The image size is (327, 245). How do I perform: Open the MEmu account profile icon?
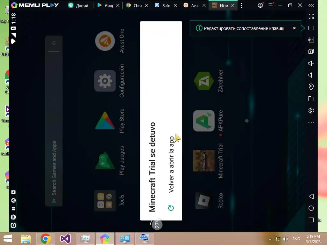point(261,5)
